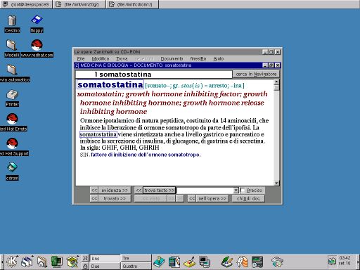Launch the green pen icon in the panel
360x270 pixels.
pos(226,262)
